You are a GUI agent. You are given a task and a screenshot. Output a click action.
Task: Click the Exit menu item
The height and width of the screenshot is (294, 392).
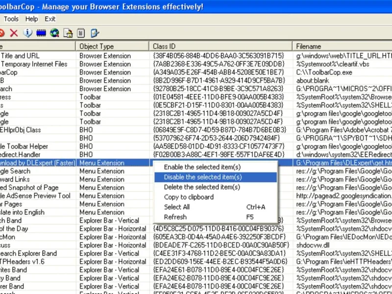50,19
